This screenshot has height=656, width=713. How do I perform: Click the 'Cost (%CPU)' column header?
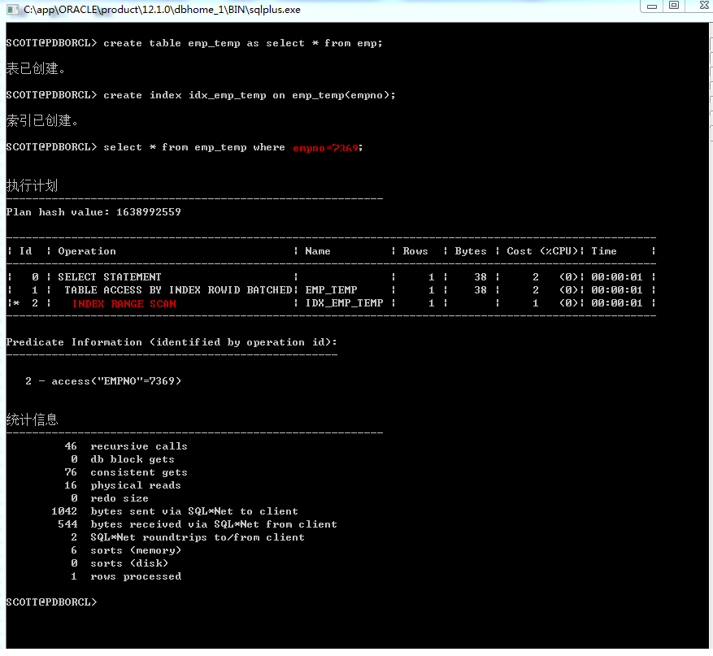[x=542, y=251]
